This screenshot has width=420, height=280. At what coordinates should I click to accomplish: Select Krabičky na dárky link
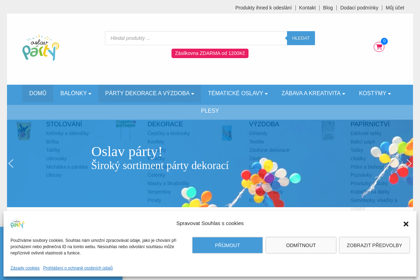coord(370,192)
